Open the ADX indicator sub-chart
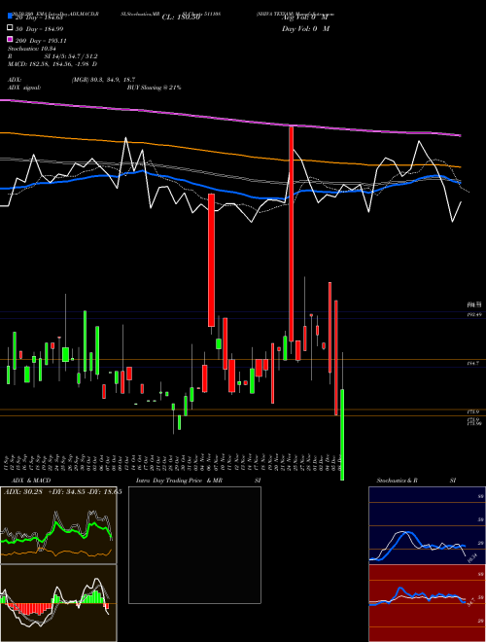This screenshot has width=486, height=642. click(x=58, y=525)
